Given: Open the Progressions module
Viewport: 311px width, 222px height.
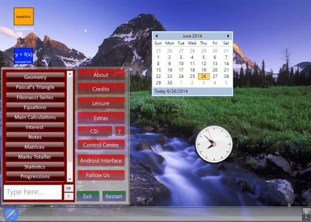Looking at the screenshot, I should [x=35, y=176].
